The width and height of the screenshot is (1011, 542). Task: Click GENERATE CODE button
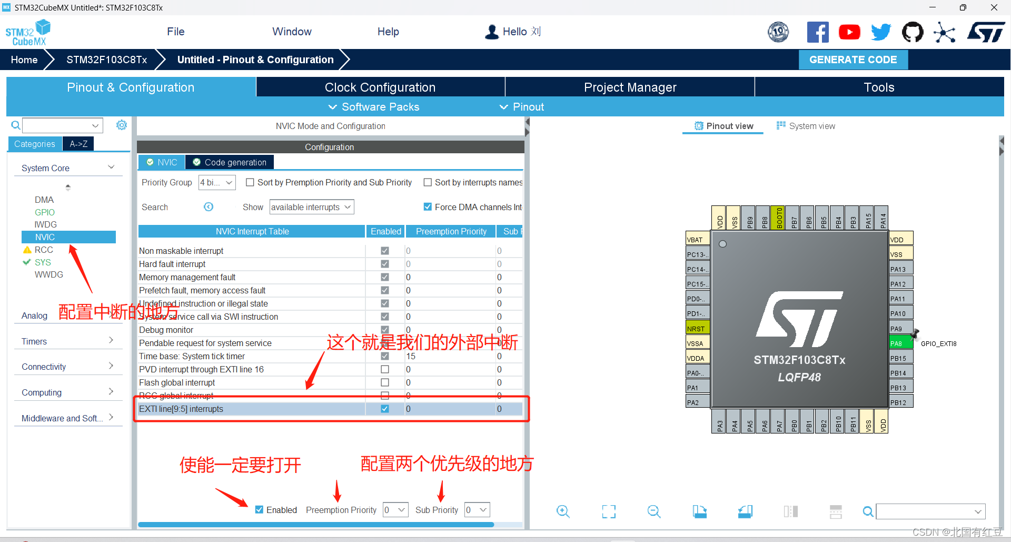click(853, 60)
